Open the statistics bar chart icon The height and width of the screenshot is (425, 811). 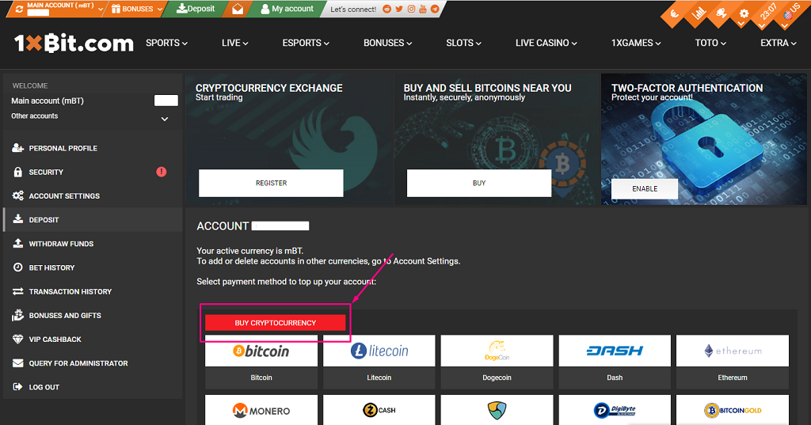click(699, 14)
